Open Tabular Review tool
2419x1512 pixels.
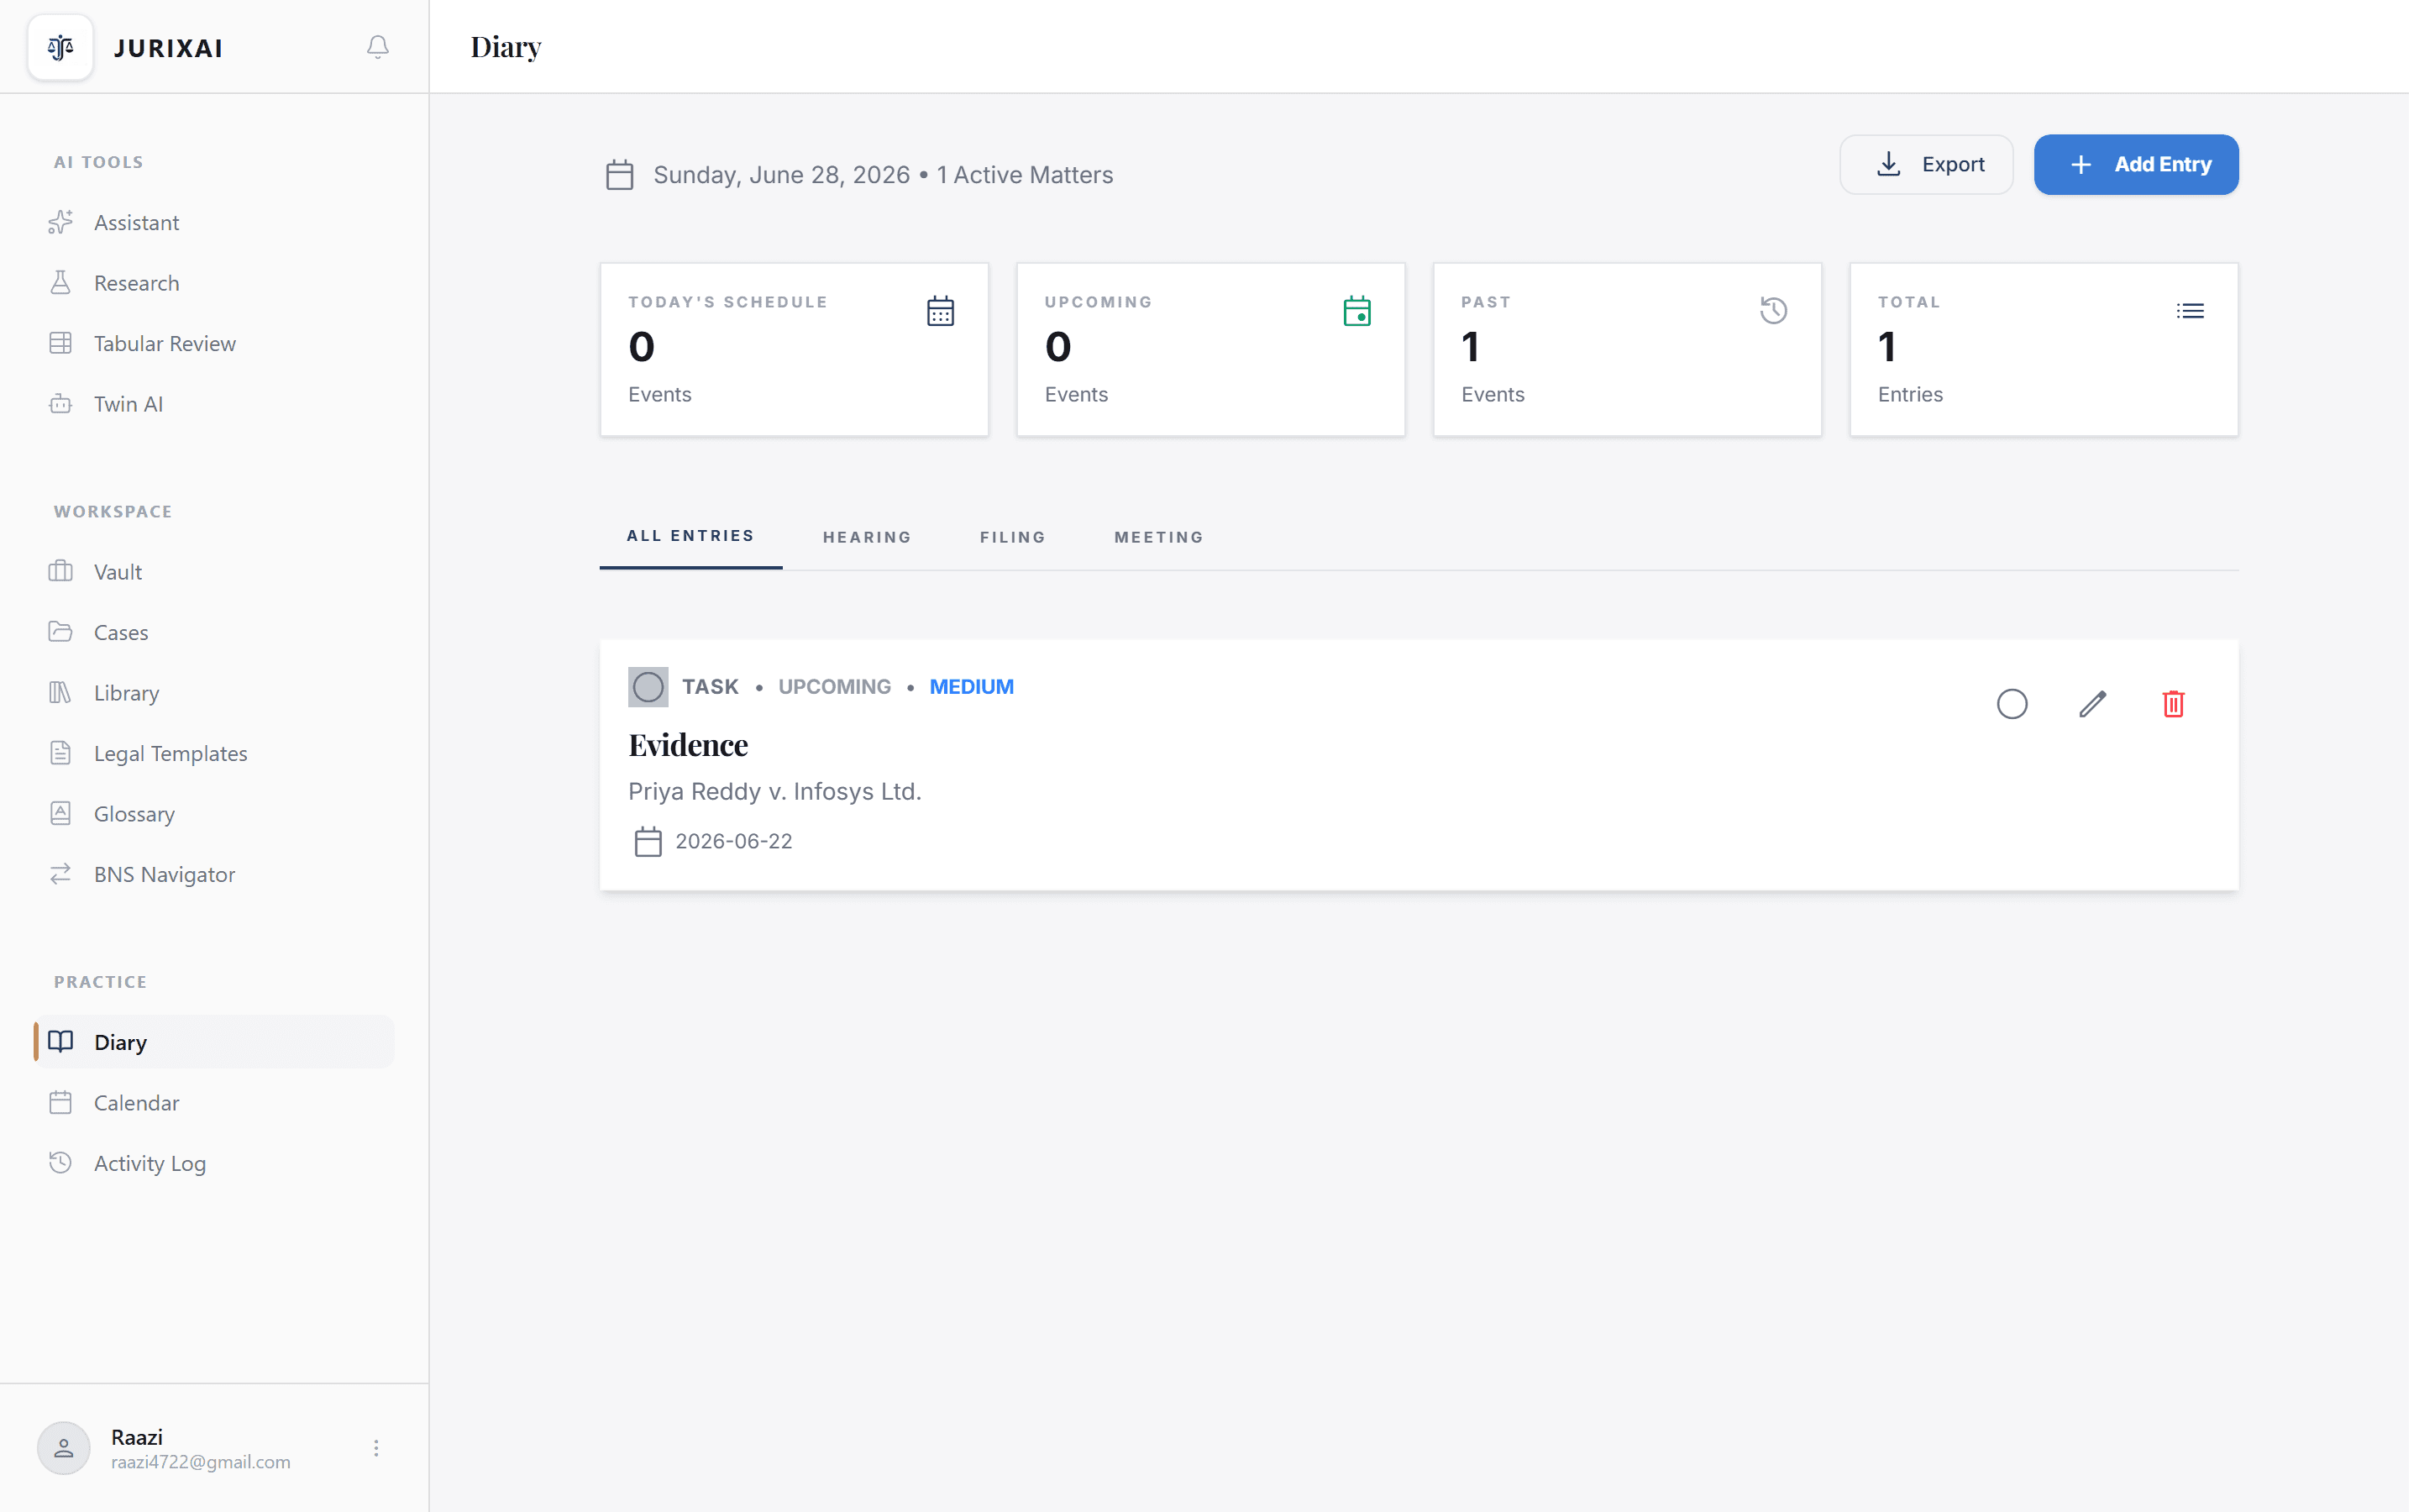214,344
